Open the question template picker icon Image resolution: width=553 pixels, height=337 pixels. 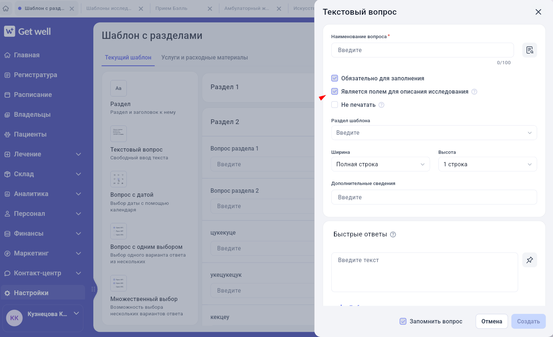[529, 50]
